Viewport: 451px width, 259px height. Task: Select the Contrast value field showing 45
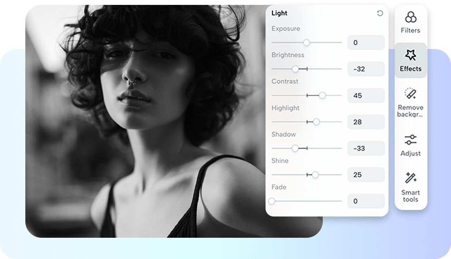366,95
